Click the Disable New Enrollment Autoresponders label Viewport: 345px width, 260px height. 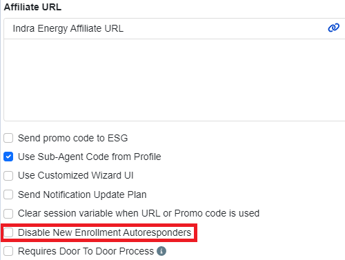pos(104,232)
